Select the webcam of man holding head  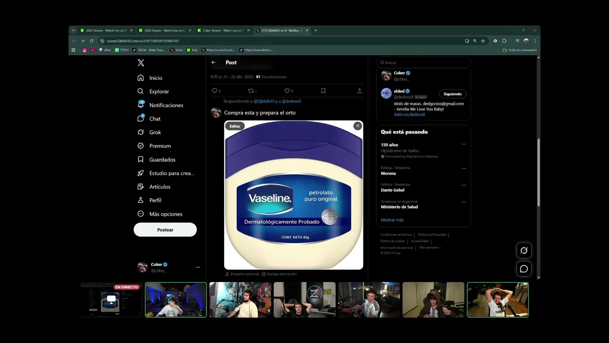pyautogui.click(x=498, y=300)
